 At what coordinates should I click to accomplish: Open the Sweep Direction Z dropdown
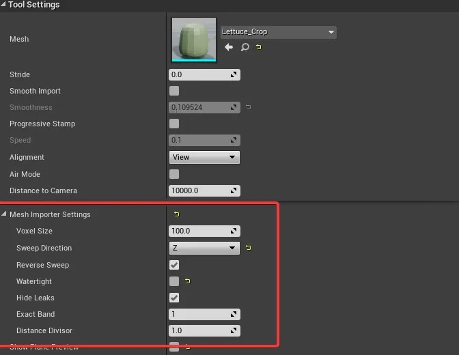pos(204,248)
